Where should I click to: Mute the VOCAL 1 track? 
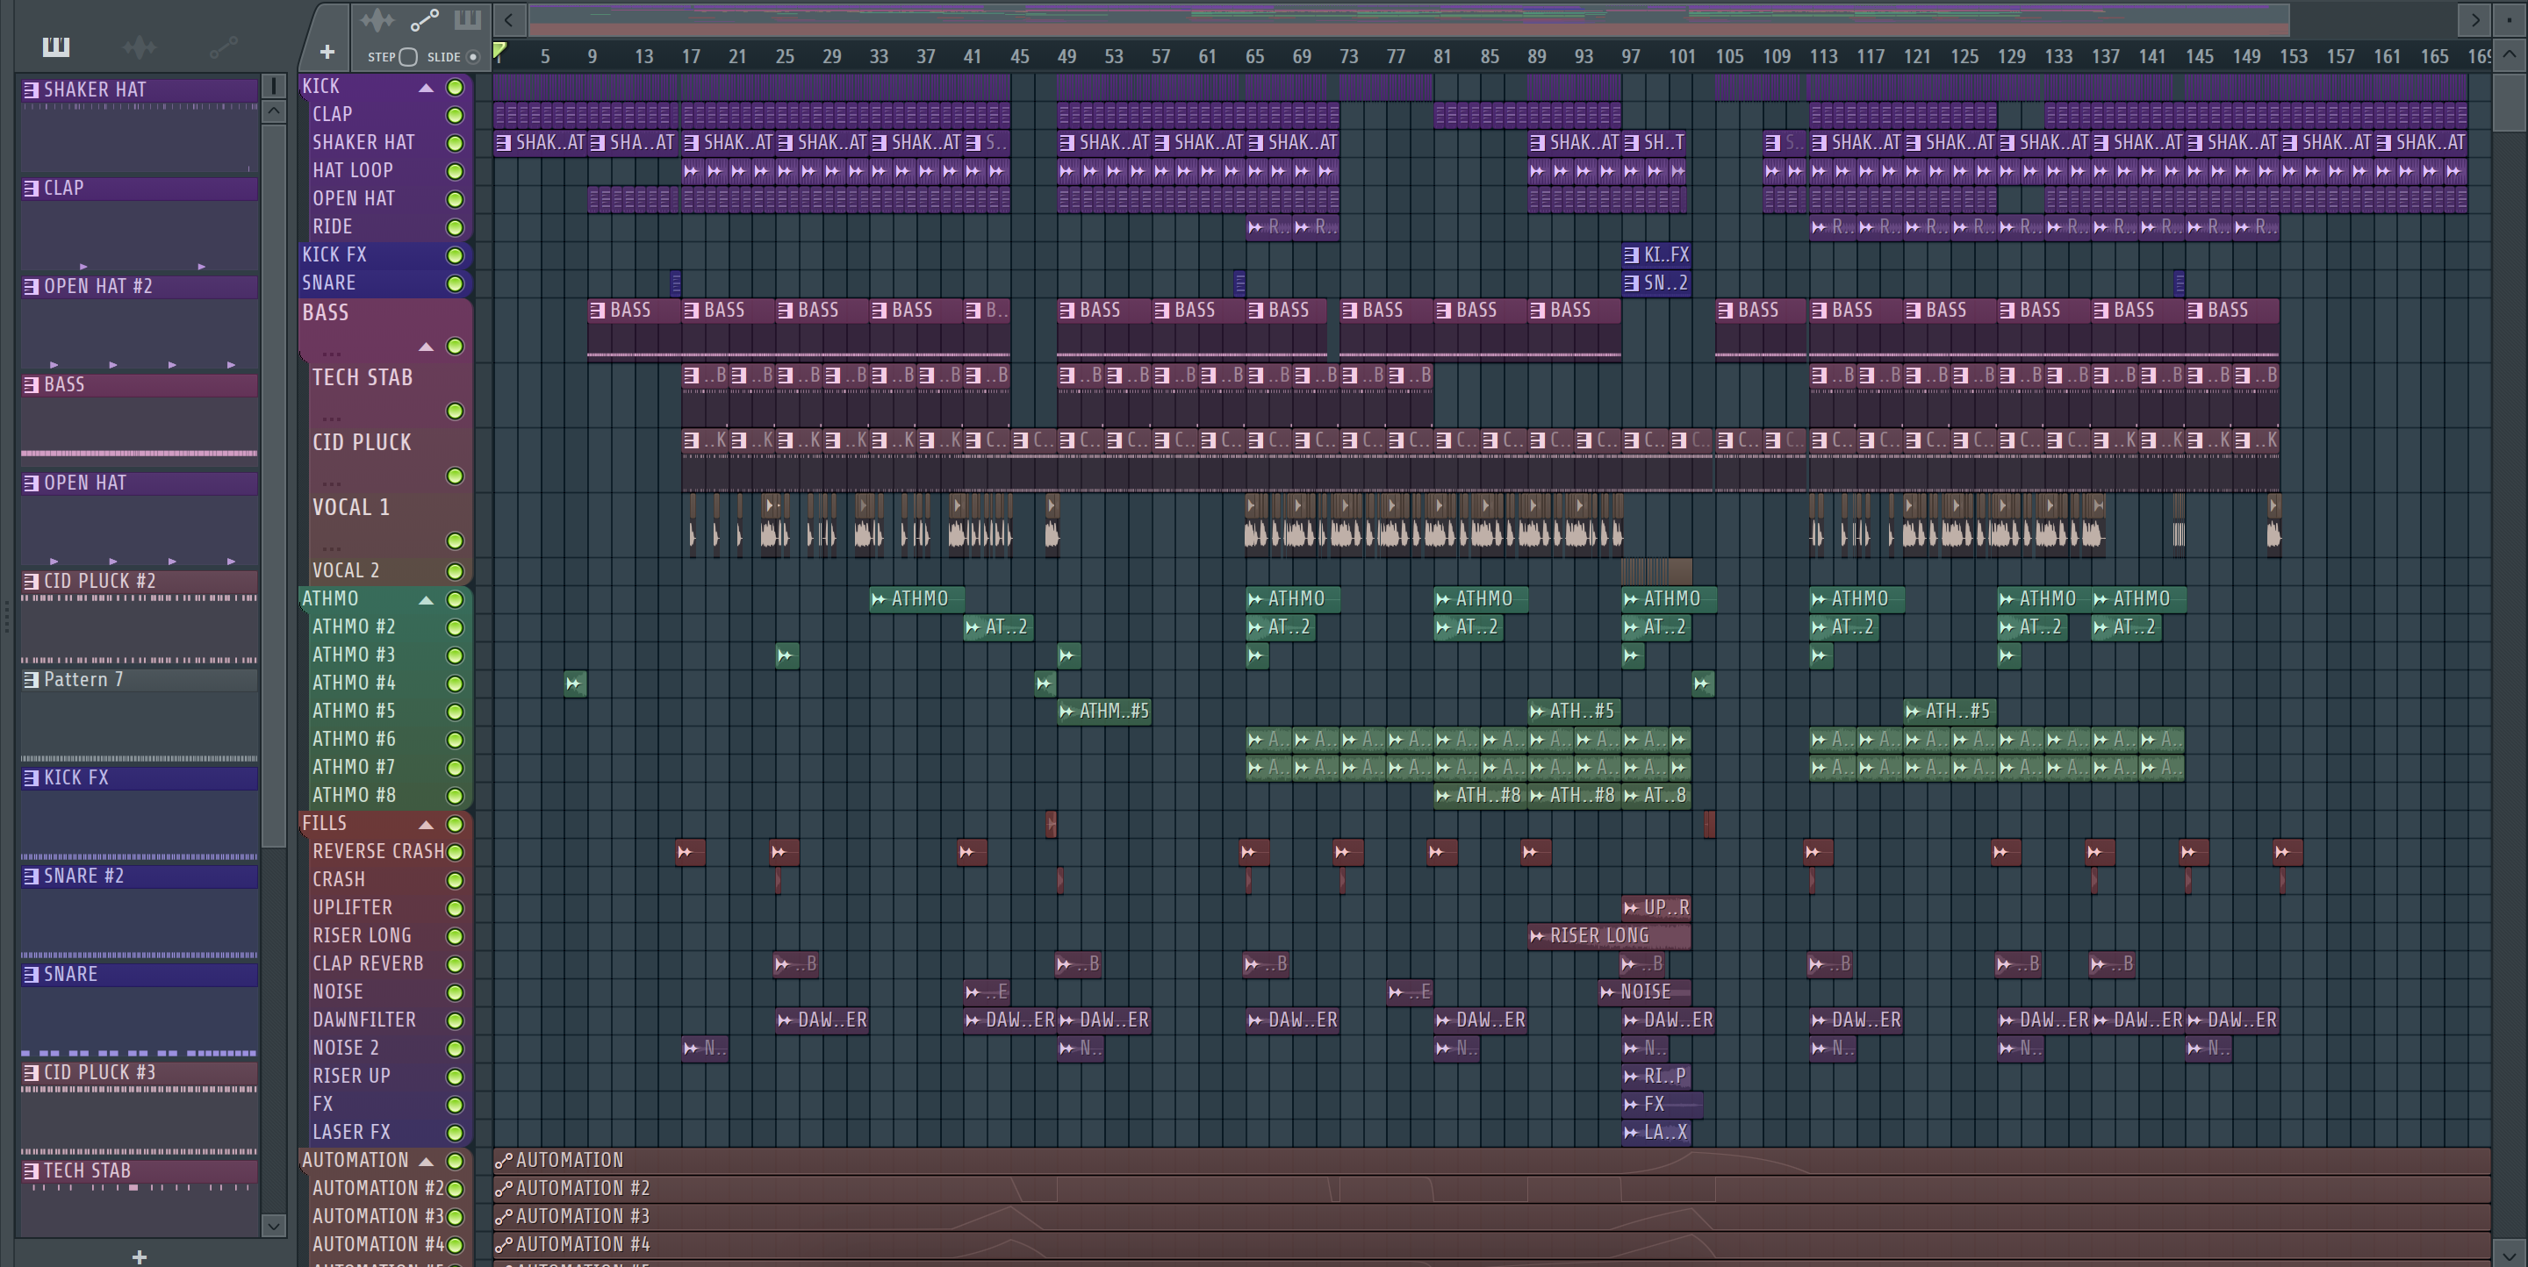click(455, 540)
